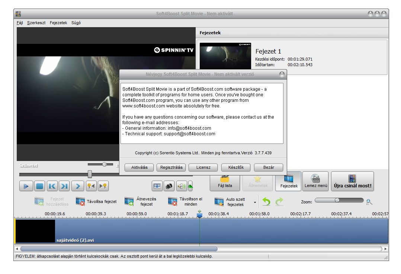401x274 pixels.
Task: Click the timeline scroll right arrow
Action: tap(385, 249)
